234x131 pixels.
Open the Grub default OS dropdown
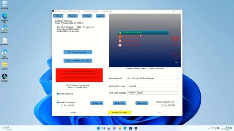pyautogui.click(x=153, y=78)
